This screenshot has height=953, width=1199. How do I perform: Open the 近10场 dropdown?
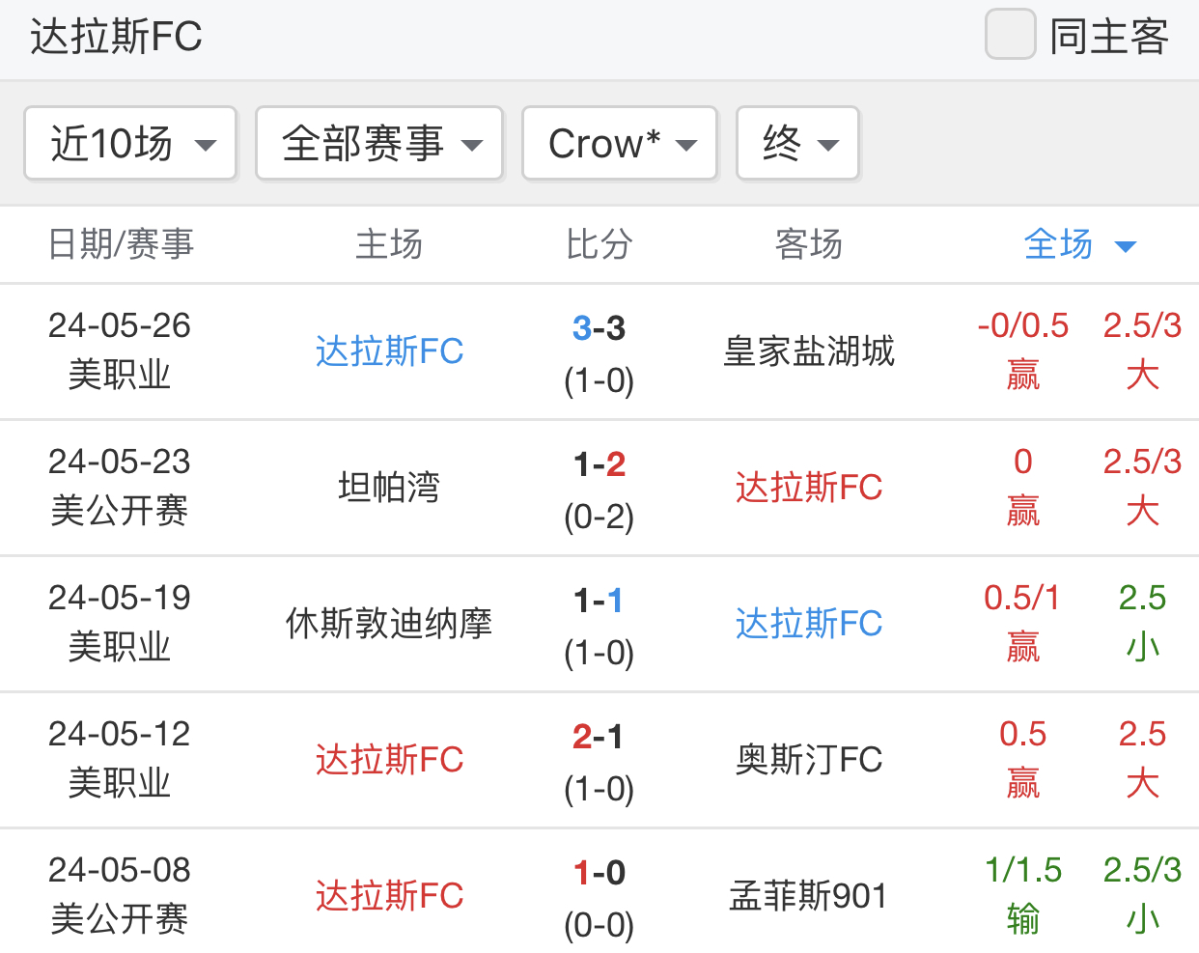[130, 144]
